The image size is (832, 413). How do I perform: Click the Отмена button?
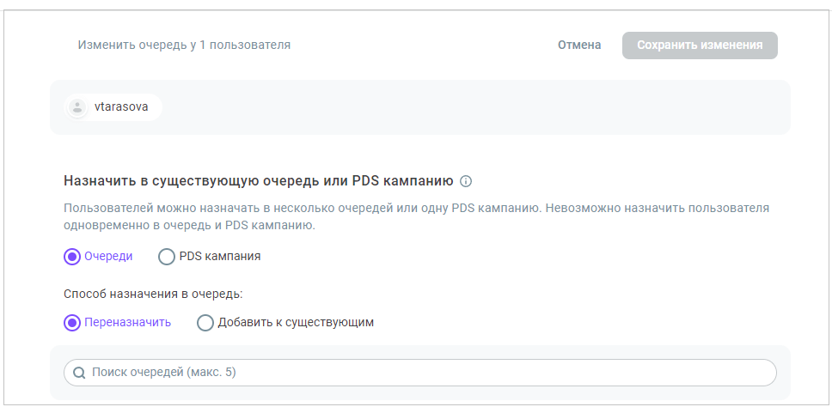579,45
